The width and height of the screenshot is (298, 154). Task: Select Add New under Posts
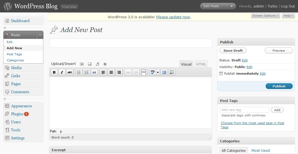coord(14,48)
